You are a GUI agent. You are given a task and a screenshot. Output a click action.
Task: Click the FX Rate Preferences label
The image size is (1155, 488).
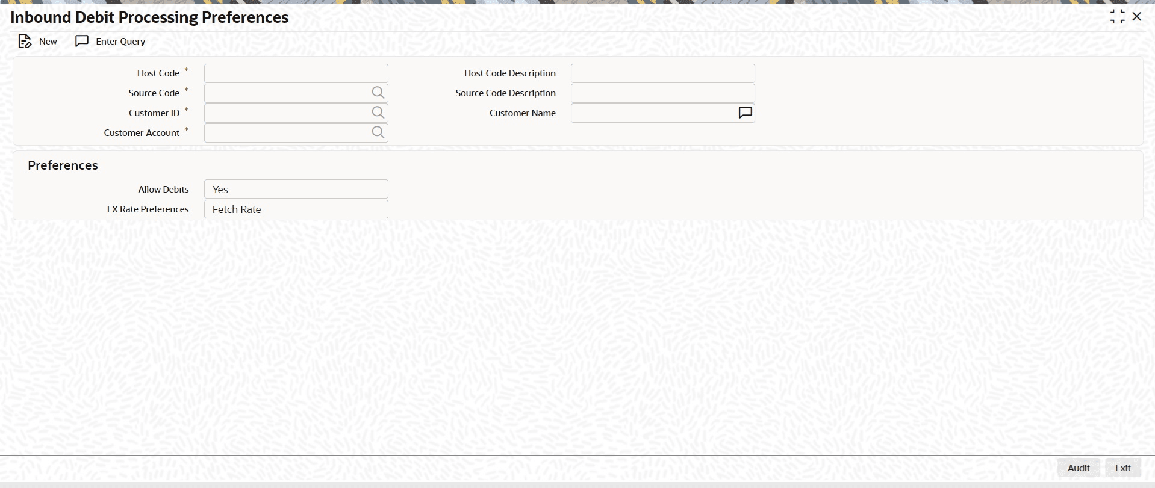click(148, 209)
